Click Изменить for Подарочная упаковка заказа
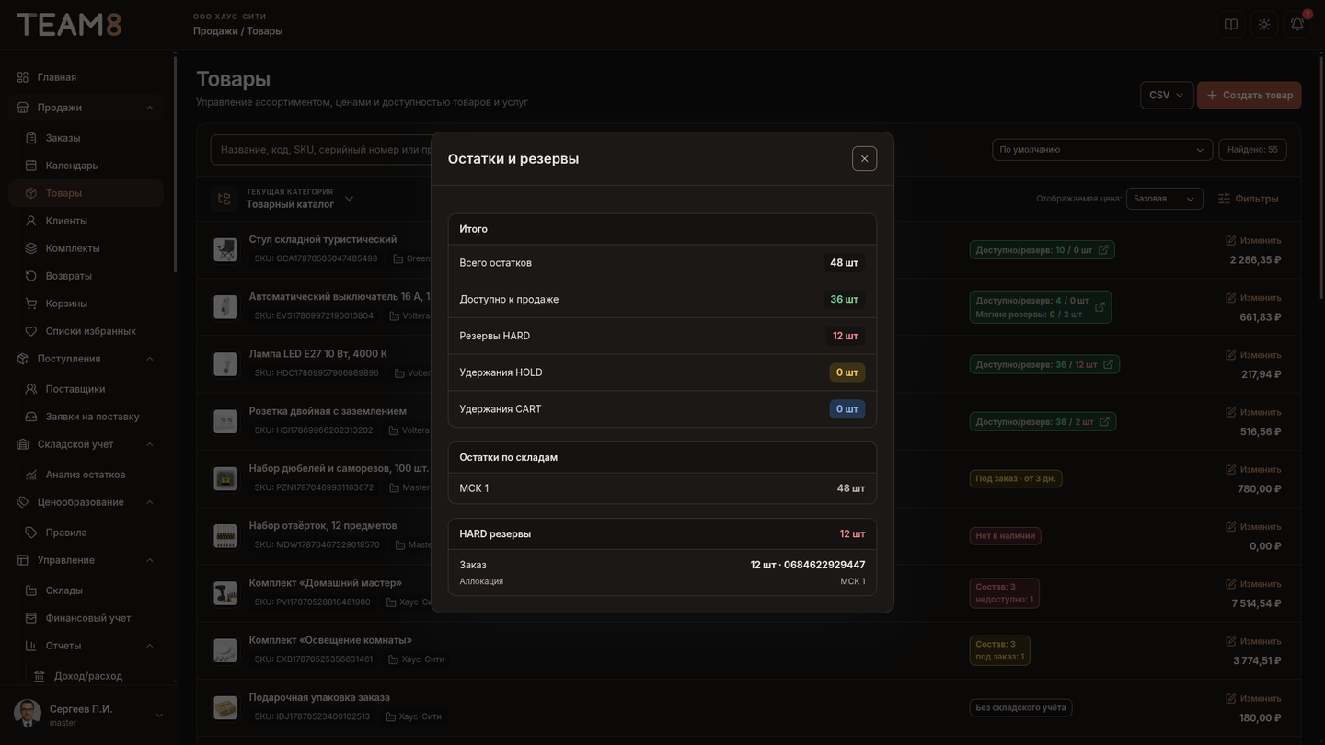The height and width of the screenshot is (745, 1325). click(x=1253, y=698)
